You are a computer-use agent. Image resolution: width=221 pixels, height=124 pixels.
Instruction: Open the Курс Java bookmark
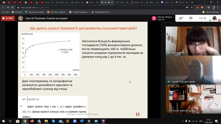57,12
